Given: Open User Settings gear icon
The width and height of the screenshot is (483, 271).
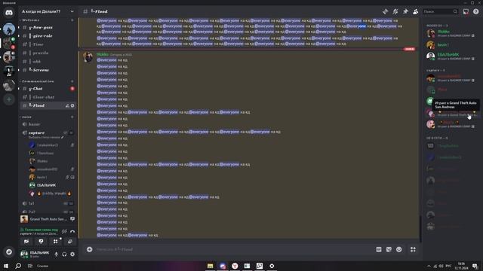Looking at the screenshot, I should point(72,254).
